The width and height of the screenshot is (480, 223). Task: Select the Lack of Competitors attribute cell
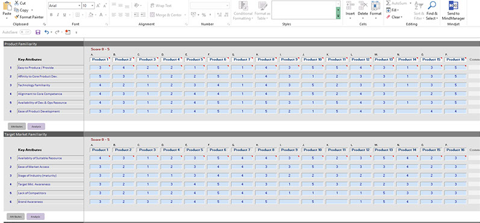click(x=50, y=193)
